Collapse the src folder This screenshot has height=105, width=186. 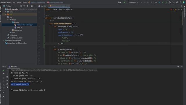click(x=6, y=17)
